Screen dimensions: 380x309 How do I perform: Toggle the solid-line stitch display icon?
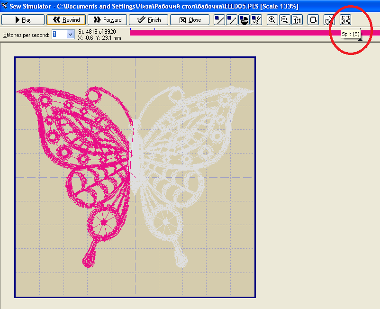[x=219, y=20]
